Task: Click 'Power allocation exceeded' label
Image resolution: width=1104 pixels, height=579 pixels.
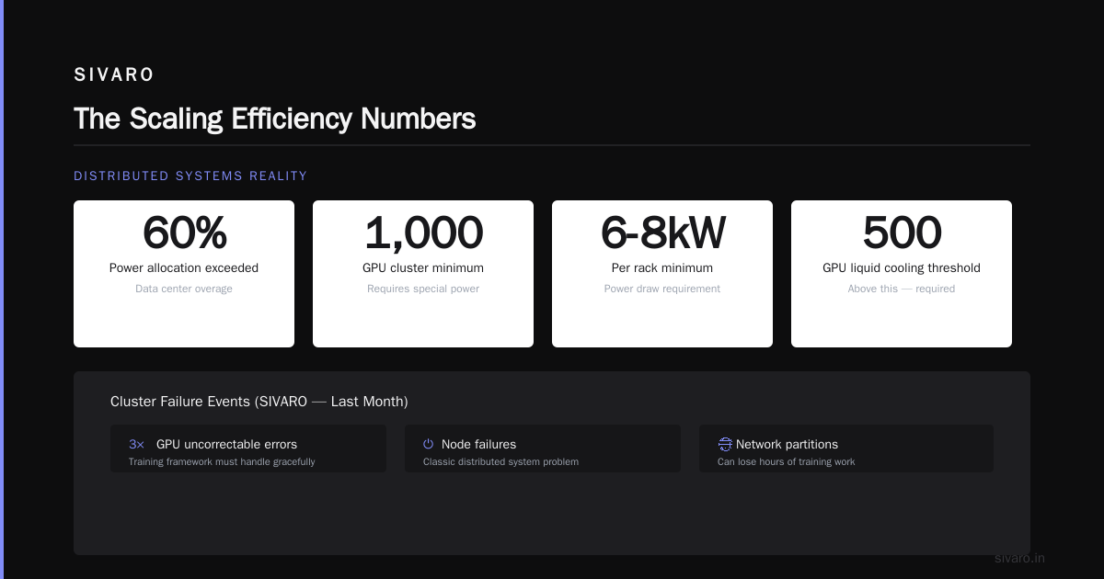Action: (x=184, y=268)
